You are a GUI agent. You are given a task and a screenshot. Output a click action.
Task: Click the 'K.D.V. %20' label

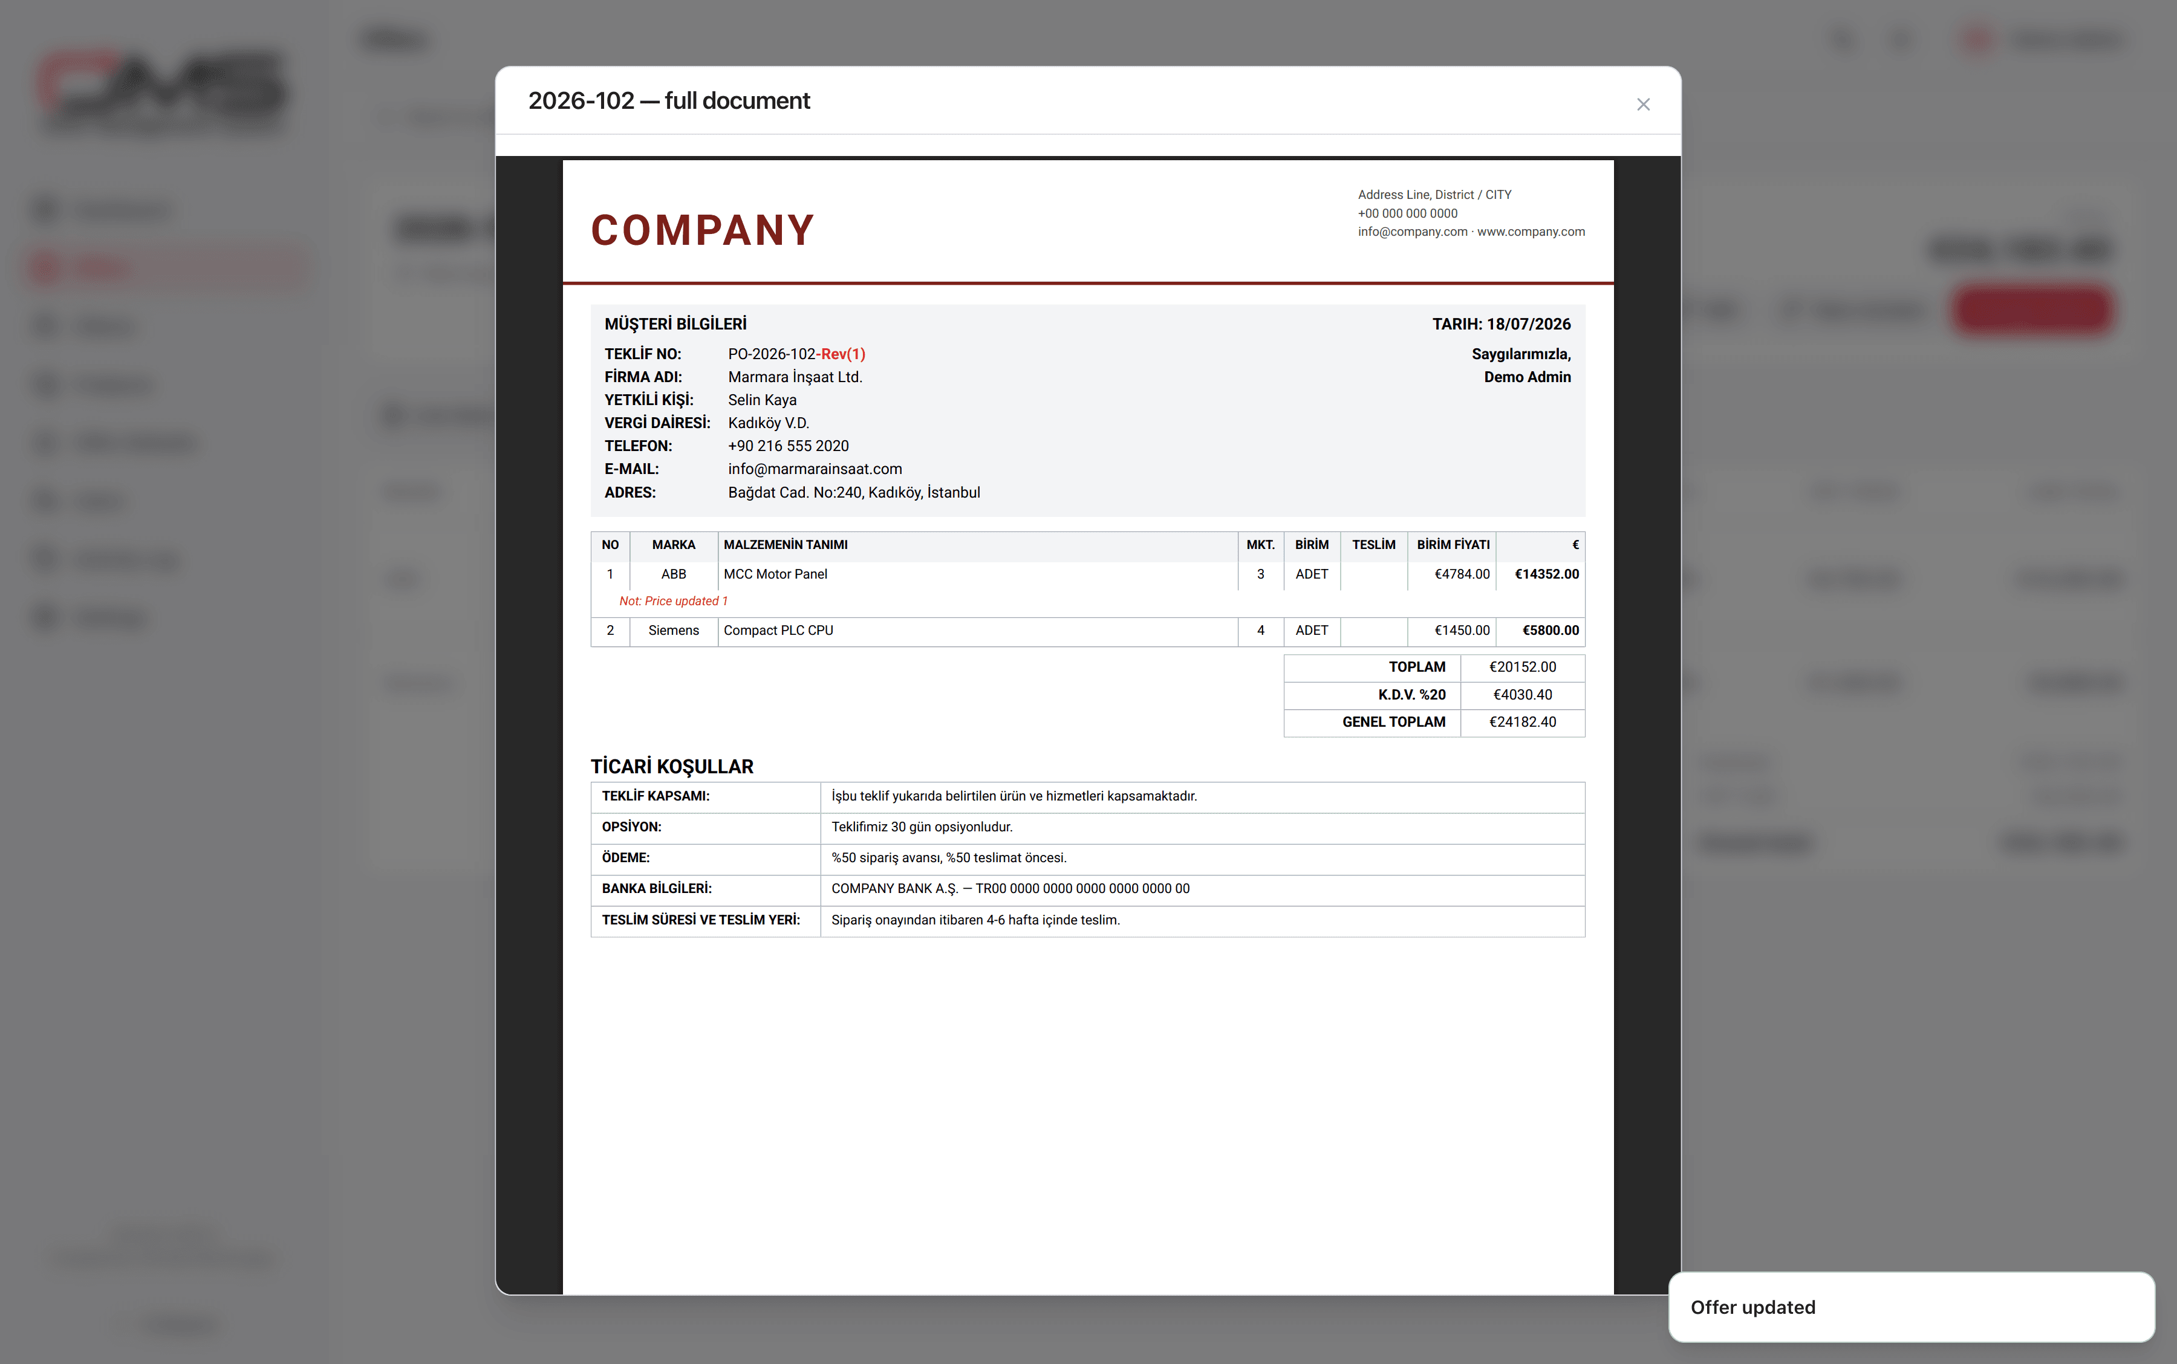[x=1411, y=695]
